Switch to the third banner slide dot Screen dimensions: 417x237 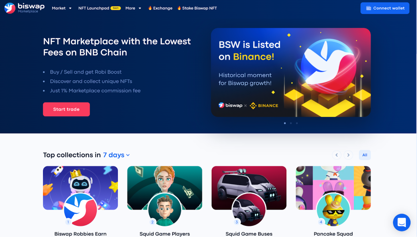pos(297,123)
